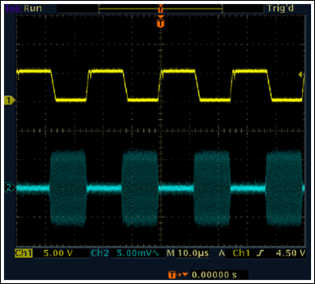Image resolution: width=315 pixels, height=284 pixels.
Task: Click the Ch1 label in readout
Action: 24,253
